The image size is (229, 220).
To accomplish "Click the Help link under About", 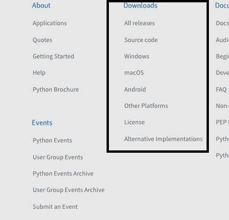I will (x=39, y=73).
